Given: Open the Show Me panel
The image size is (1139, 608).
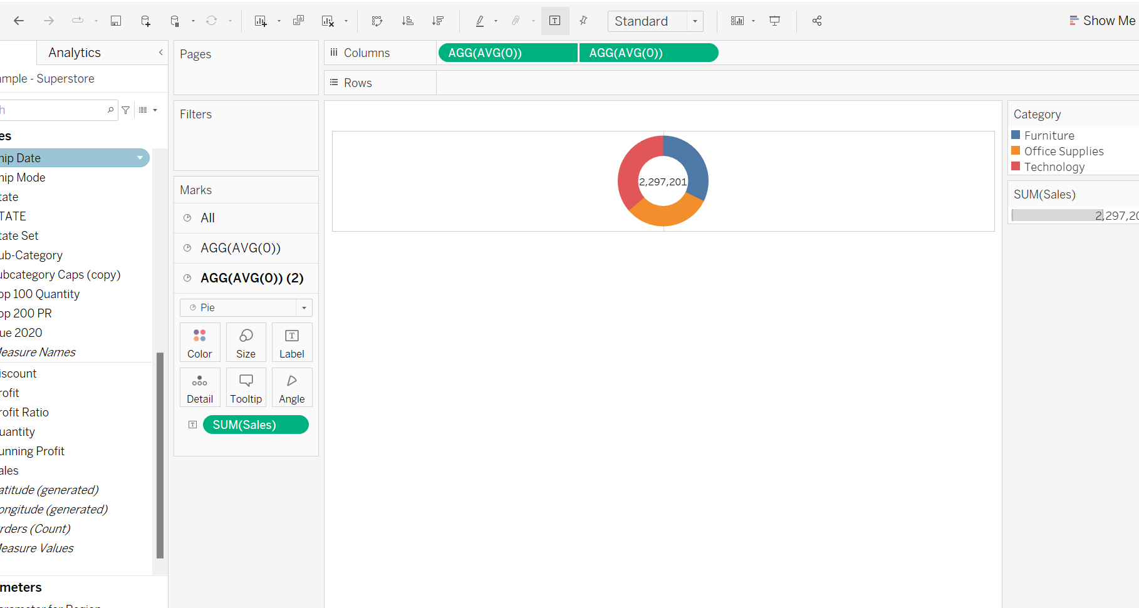Looking at the screenshot, I should (x=1103, y=21).
